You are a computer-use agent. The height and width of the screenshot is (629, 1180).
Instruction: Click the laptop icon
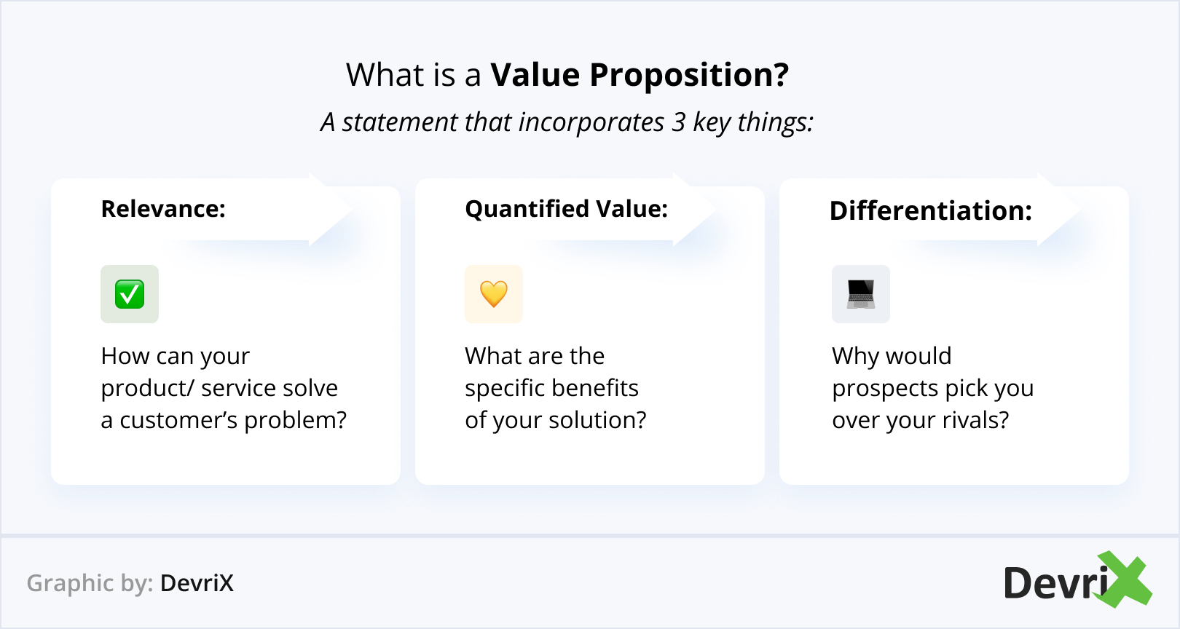coord(861,294)
